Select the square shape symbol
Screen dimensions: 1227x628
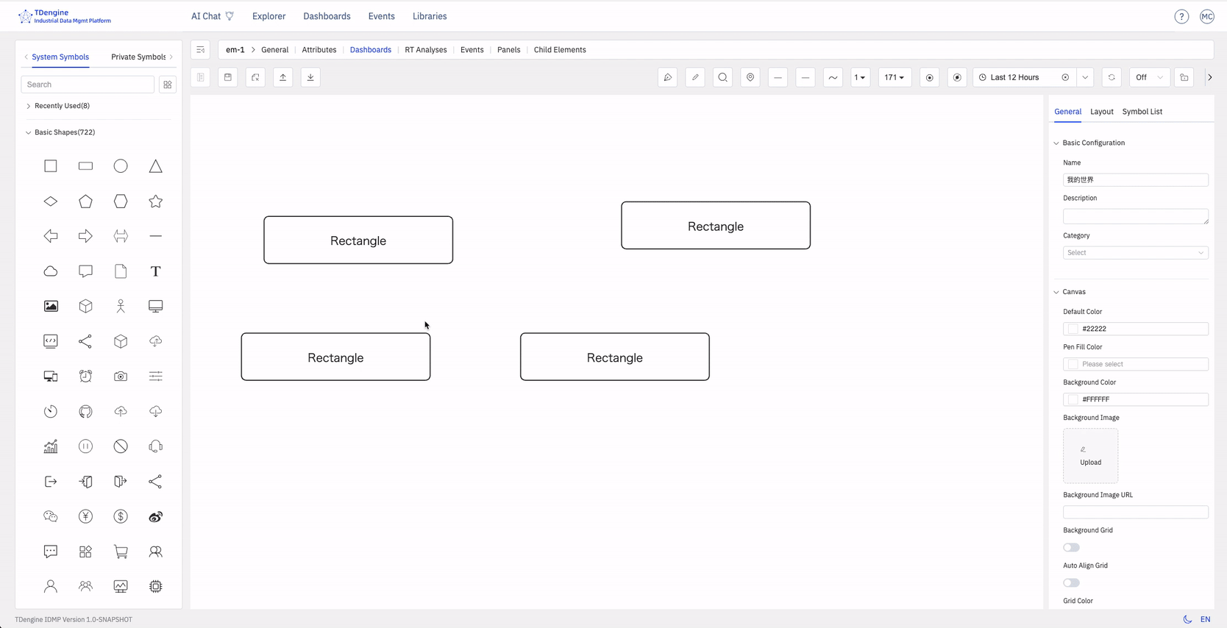(x=51, y=166)
